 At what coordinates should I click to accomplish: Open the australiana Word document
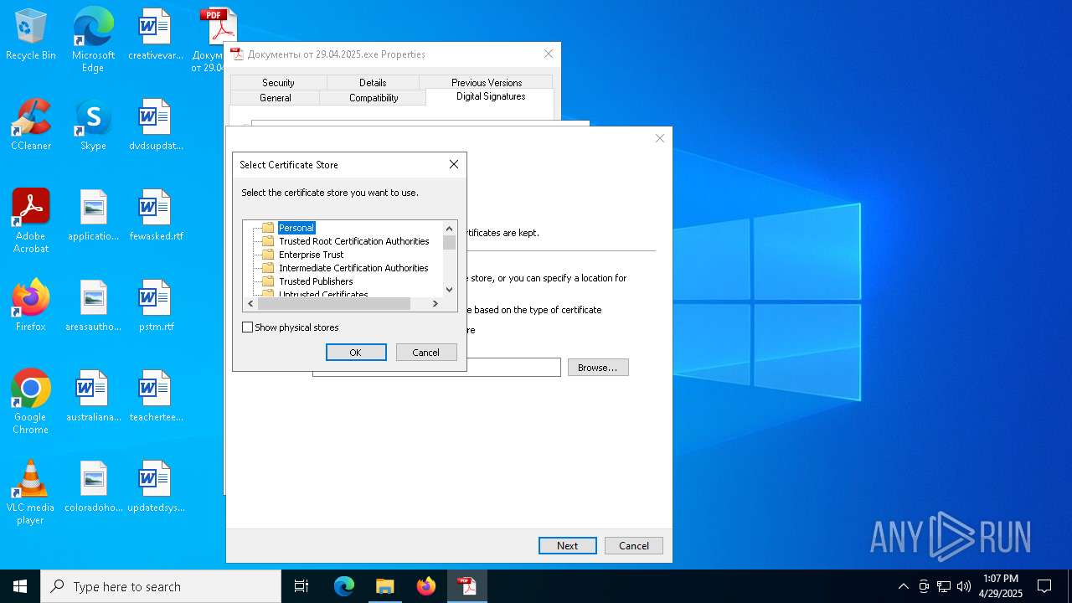click(x=93, y=397)
